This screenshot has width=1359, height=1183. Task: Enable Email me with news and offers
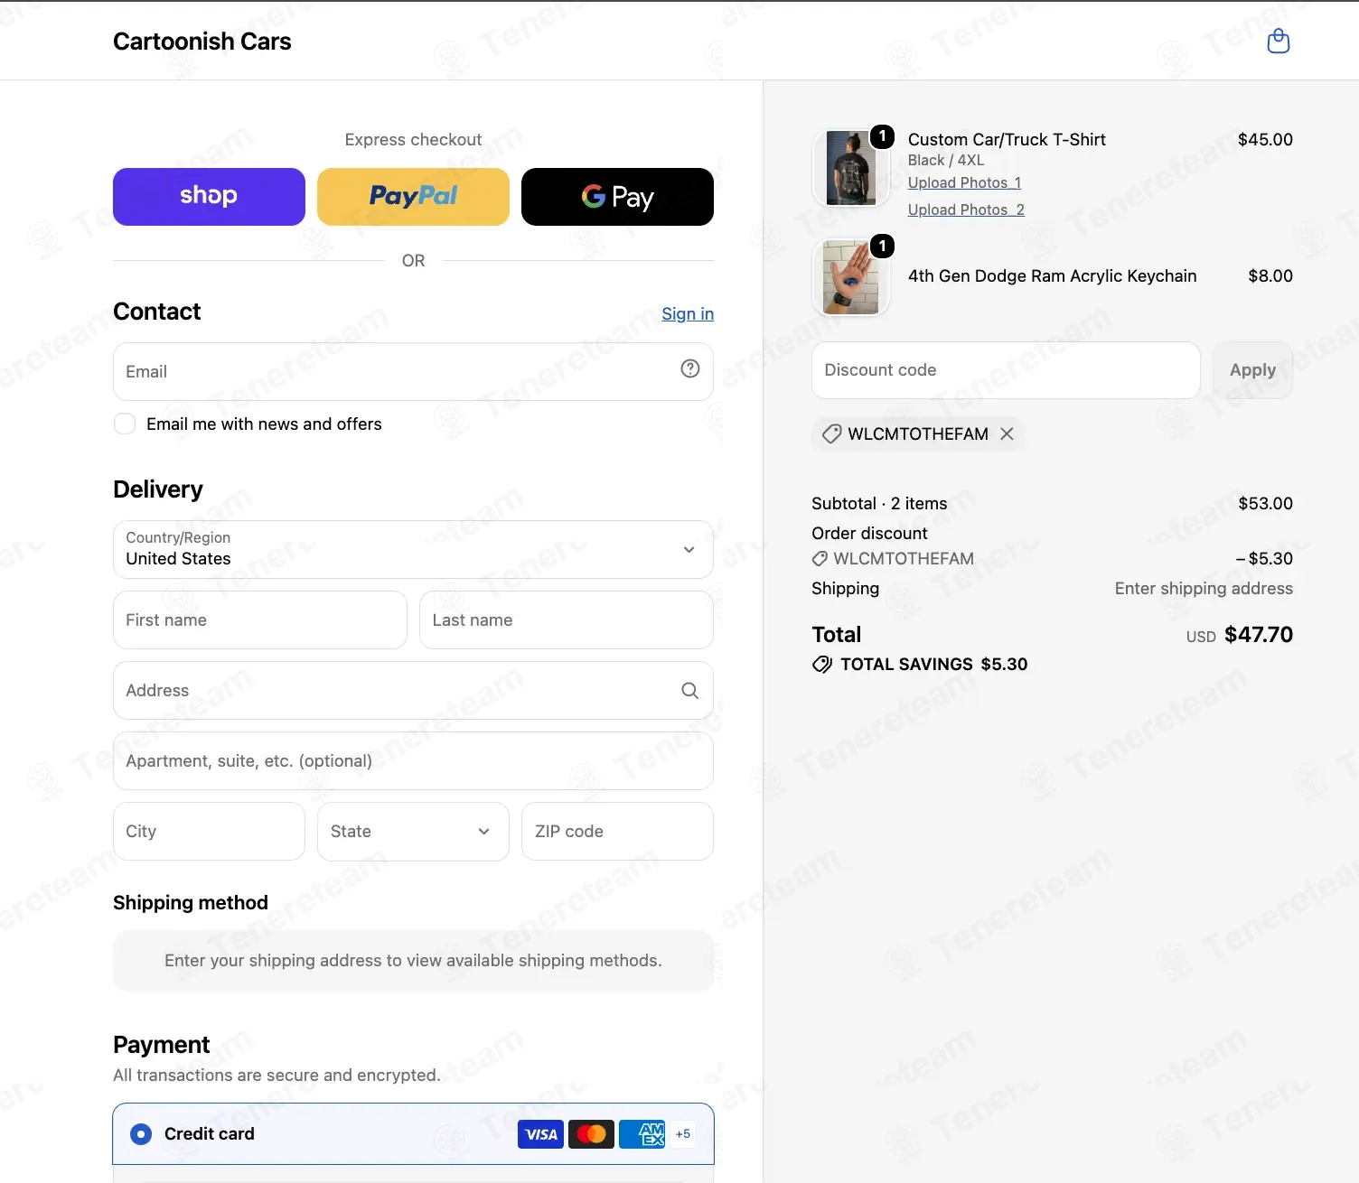tap(125, 424)
